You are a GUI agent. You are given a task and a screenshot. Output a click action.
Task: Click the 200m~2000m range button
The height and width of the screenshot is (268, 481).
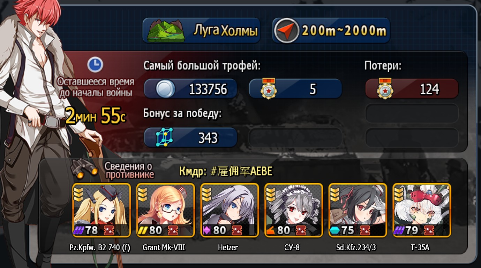click(x=331, y=31)
